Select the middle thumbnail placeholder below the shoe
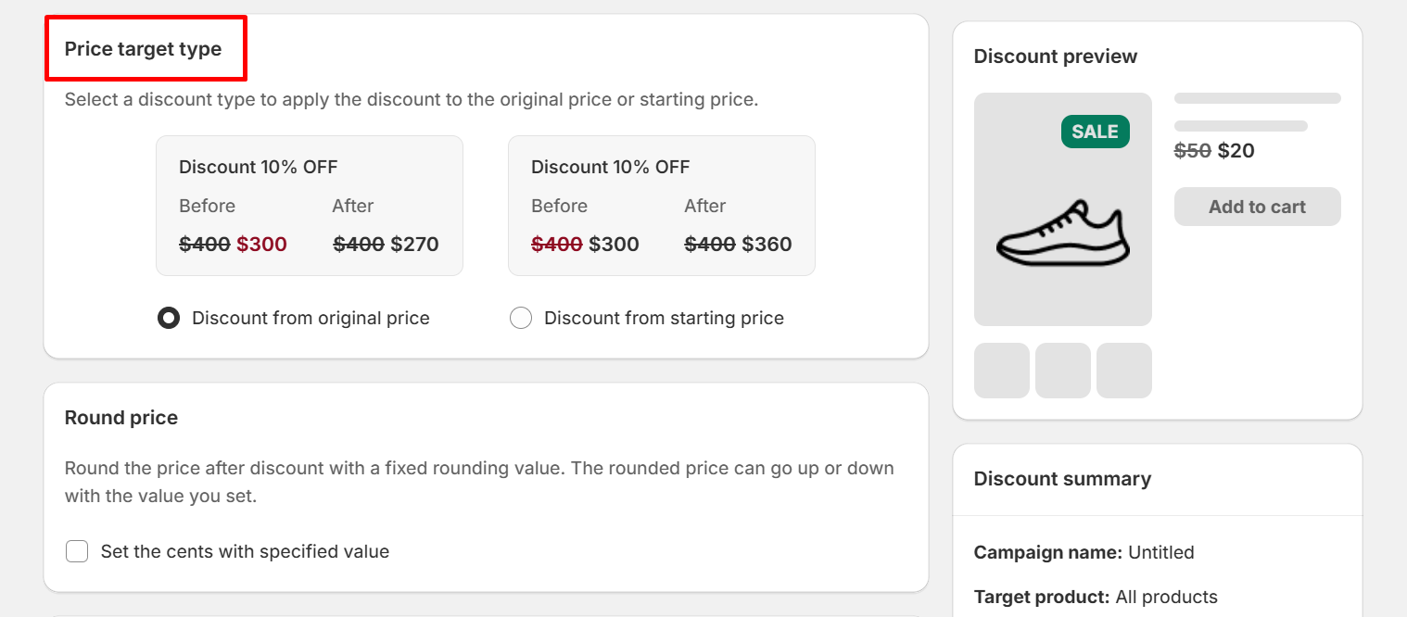The width and height of the screenshot is (1407, 617). pos(1062,371)
